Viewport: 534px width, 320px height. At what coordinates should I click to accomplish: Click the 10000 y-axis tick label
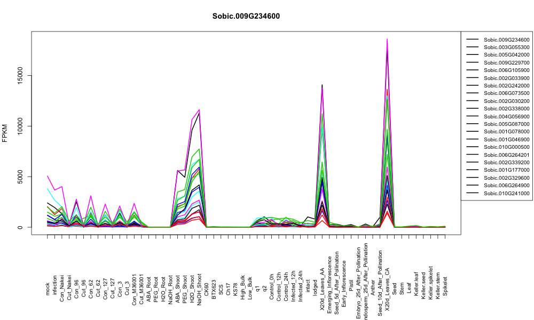[x=20, y=126]
